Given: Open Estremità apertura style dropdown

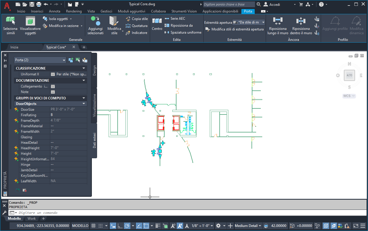Looking at the screenshot, I should 249,22.
